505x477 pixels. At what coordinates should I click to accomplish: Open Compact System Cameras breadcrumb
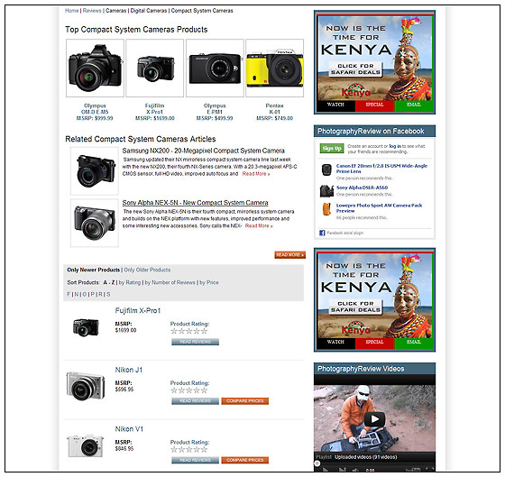(202, 11)
